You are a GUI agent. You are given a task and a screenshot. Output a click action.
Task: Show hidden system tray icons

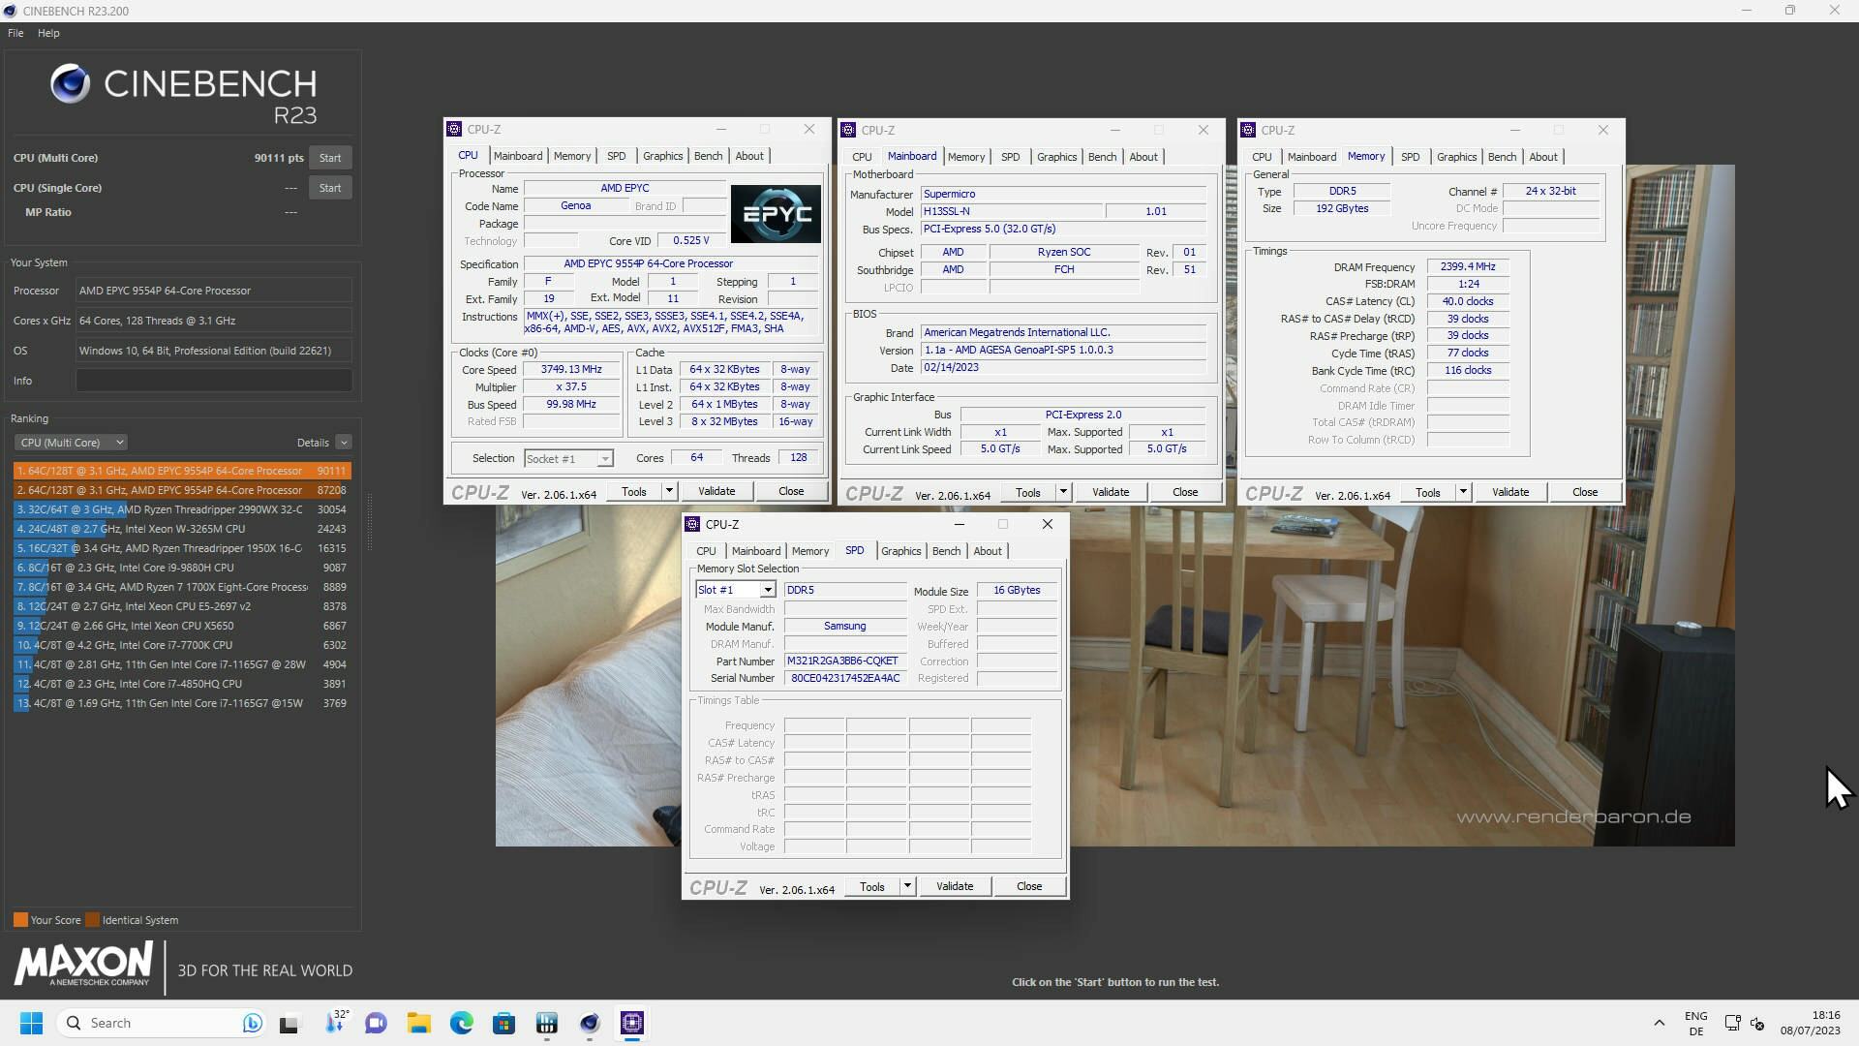1659,1023
